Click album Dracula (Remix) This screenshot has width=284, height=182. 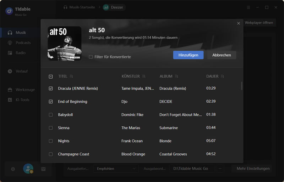coord(173,89)
